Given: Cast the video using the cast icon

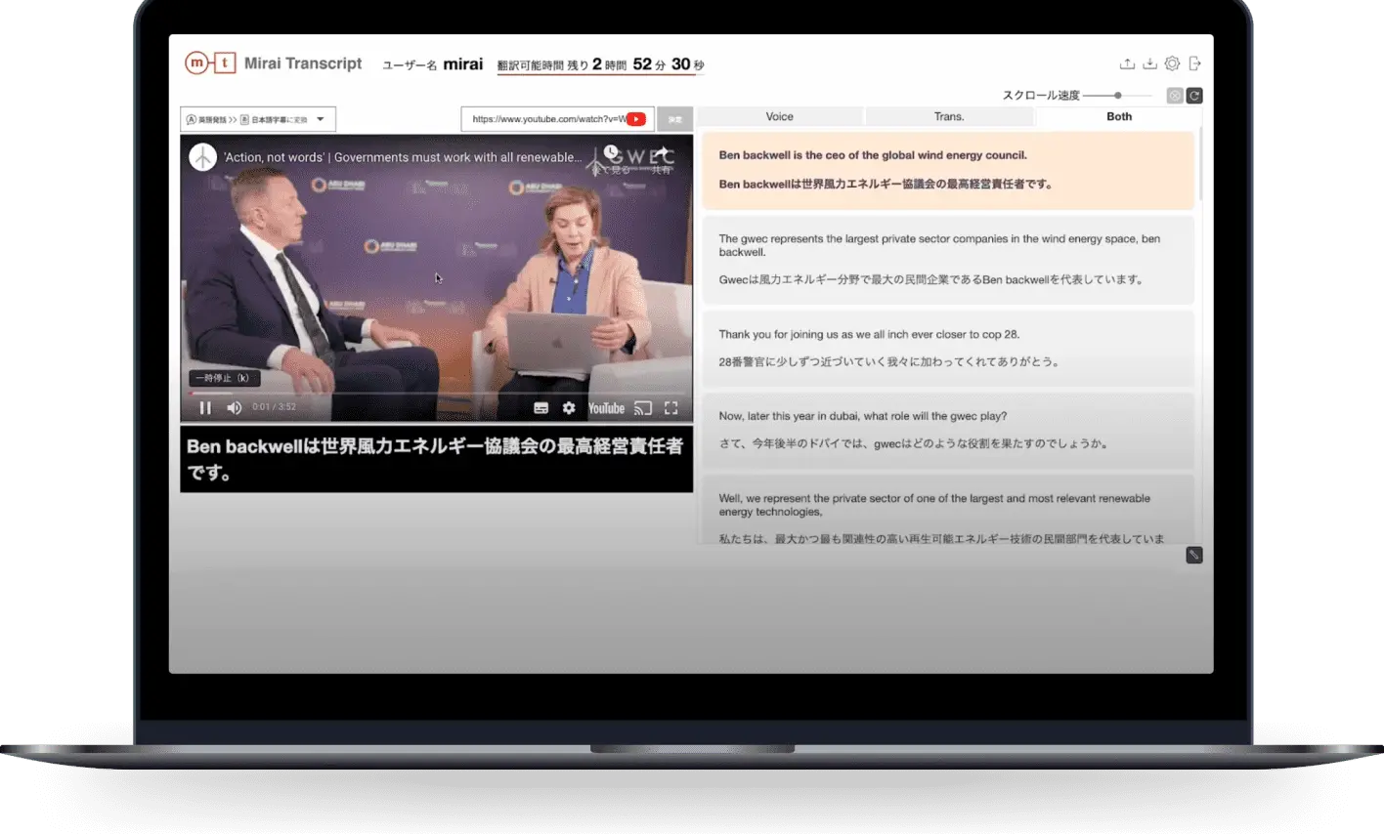Looking at the screenshot, I should 642,408.
